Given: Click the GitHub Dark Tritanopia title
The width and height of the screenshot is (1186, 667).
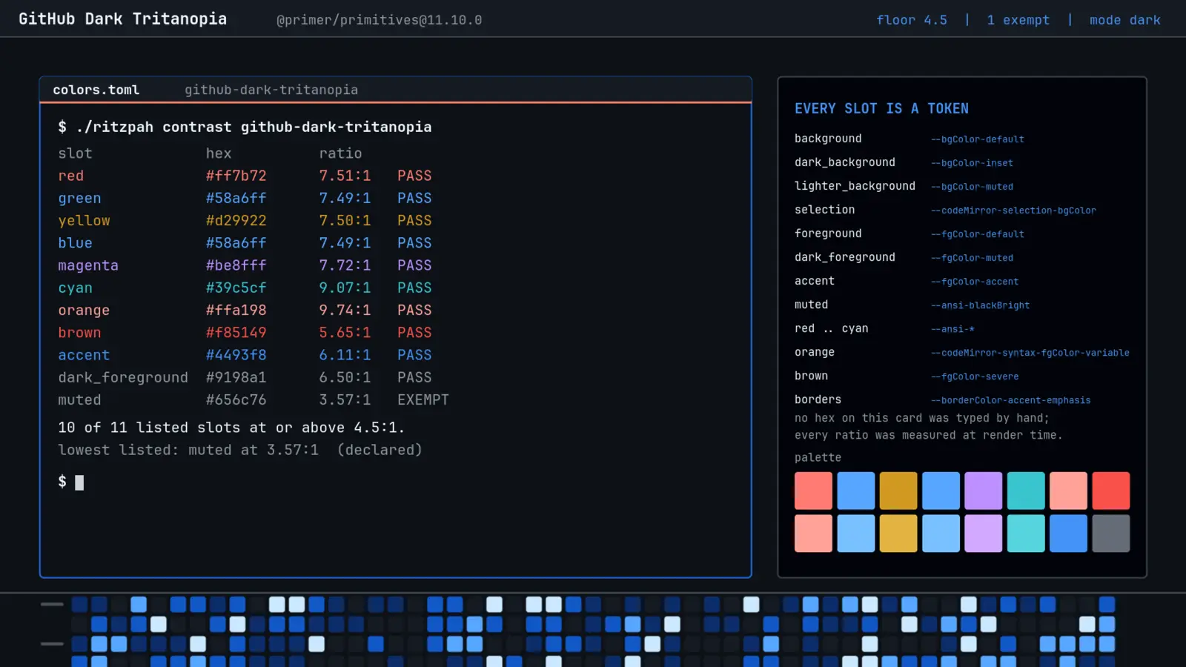Looking at the screenshot, I should (122, 19).
